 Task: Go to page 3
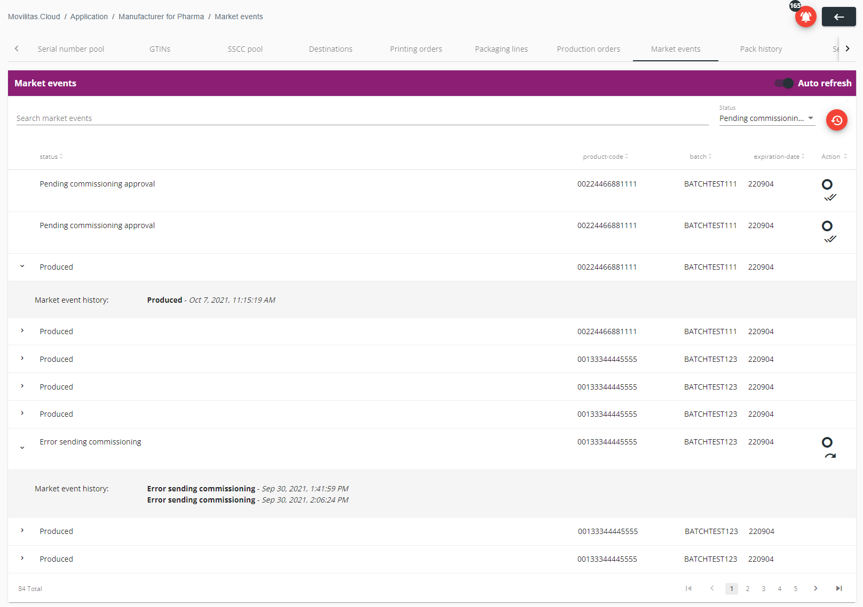764,588
